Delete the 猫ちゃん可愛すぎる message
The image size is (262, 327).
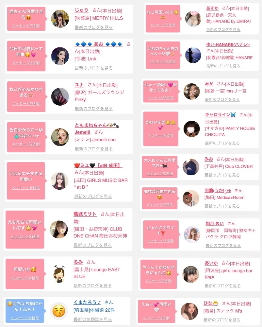(26, 26)
